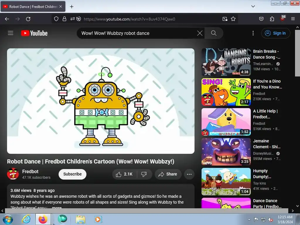The height and width of the screenshot is (225, 300).
Task: Click the horizontal page scrollbar
Action: (x=146, y=211)
